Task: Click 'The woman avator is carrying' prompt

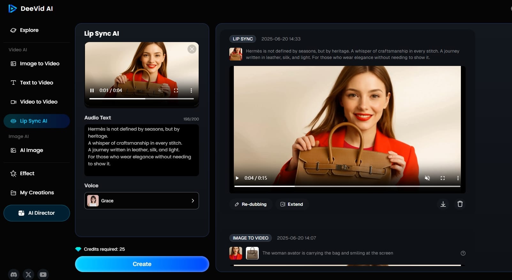Action: click(328, 253)
